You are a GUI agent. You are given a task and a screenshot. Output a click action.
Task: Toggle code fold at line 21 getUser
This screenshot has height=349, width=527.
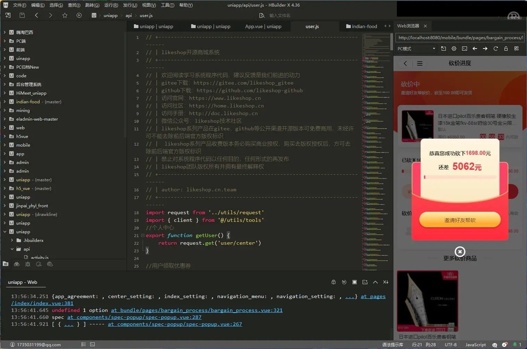click(142, 235)
